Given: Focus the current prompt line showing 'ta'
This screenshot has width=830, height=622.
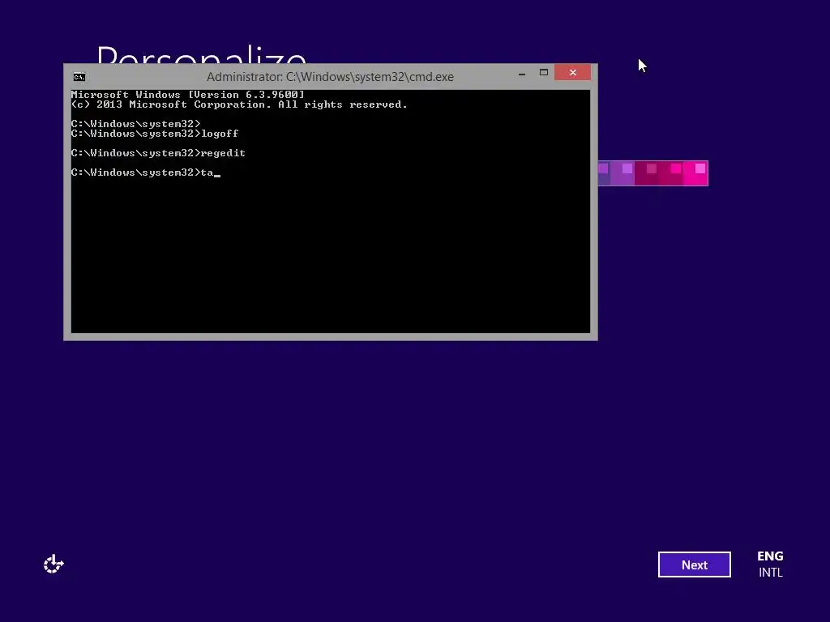Looking at the screenshot, I should pyautogui.click(x=146, y=173).
